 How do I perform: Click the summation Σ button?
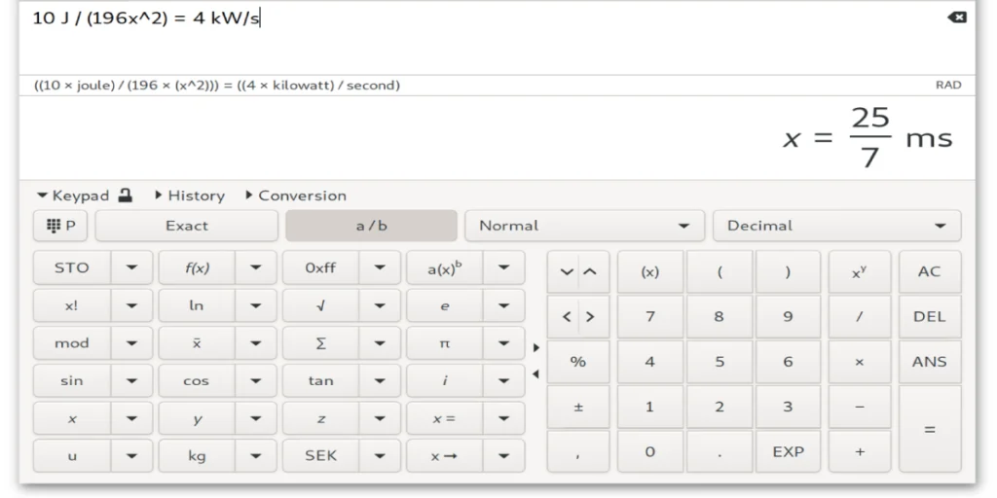pos(320,343)
